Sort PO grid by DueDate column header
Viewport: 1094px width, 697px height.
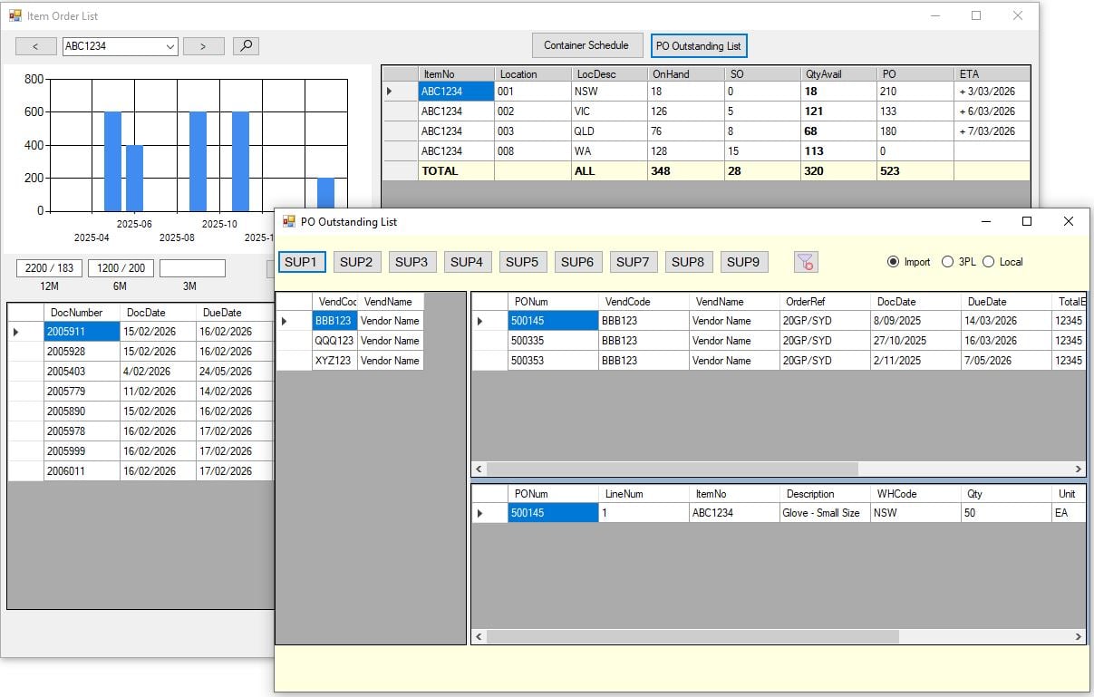[x=1006, y=302]
